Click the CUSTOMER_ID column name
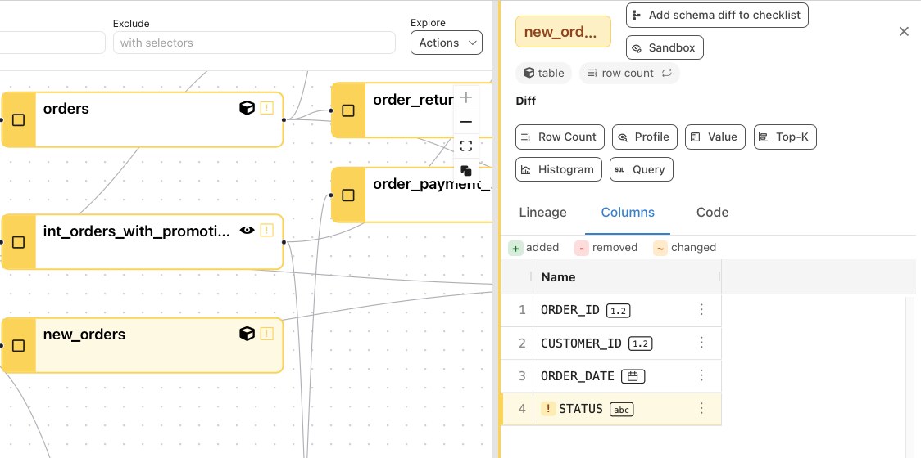921x458 pixels. [581, 343]
